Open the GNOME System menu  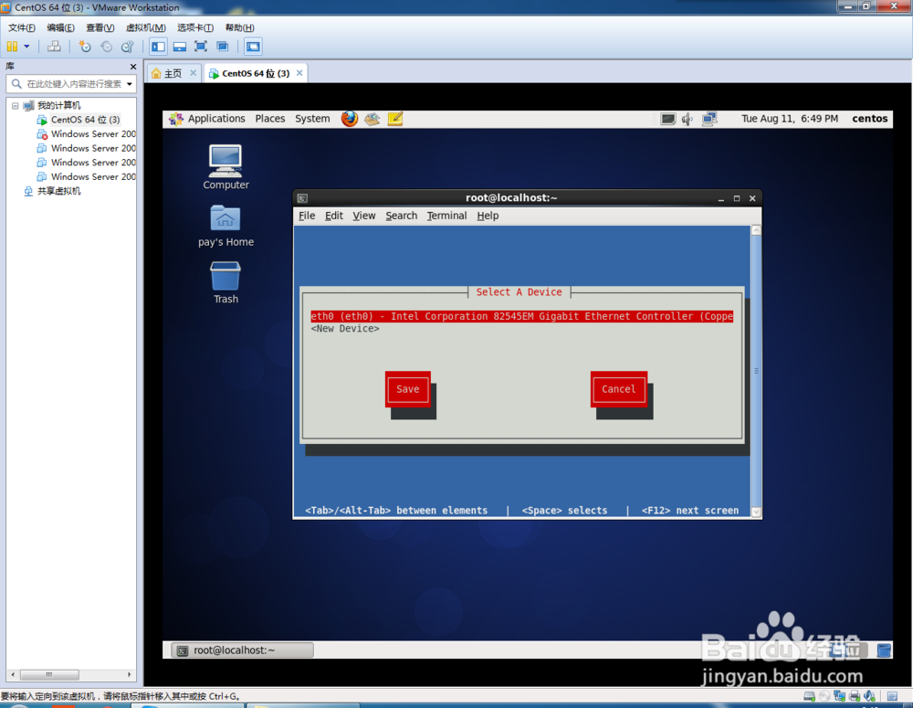click(x=312, y=118)
